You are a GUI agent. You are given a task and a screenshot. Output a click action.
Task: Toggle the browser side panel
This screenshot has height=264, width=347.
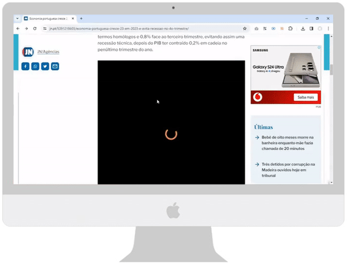click(311, 28)
